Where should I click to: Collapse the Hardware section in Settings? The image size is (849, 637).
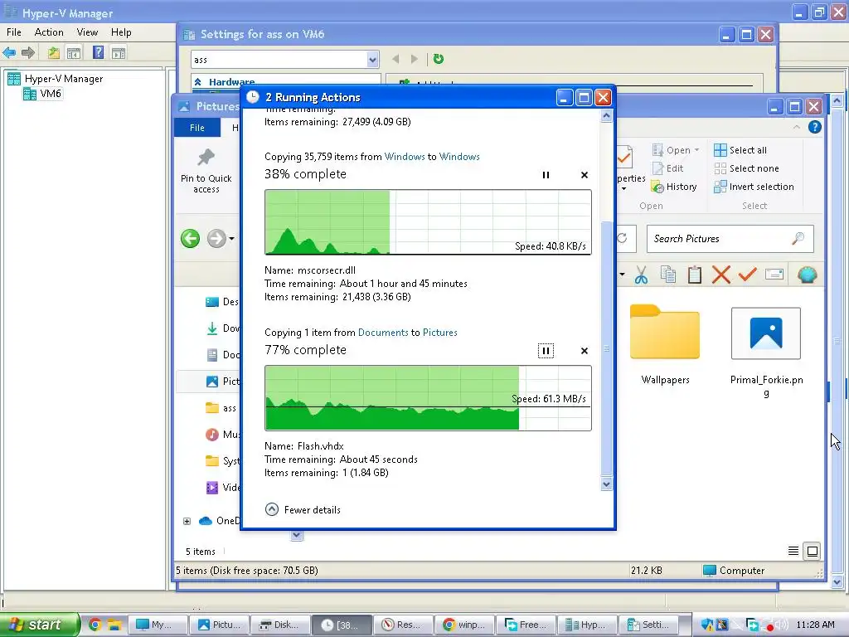(x=198, y=82)
